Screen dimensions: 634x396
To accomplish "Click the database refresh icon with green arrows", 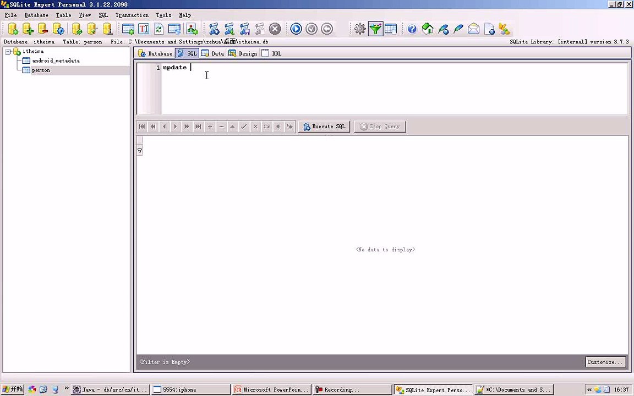I will [77, 29].
